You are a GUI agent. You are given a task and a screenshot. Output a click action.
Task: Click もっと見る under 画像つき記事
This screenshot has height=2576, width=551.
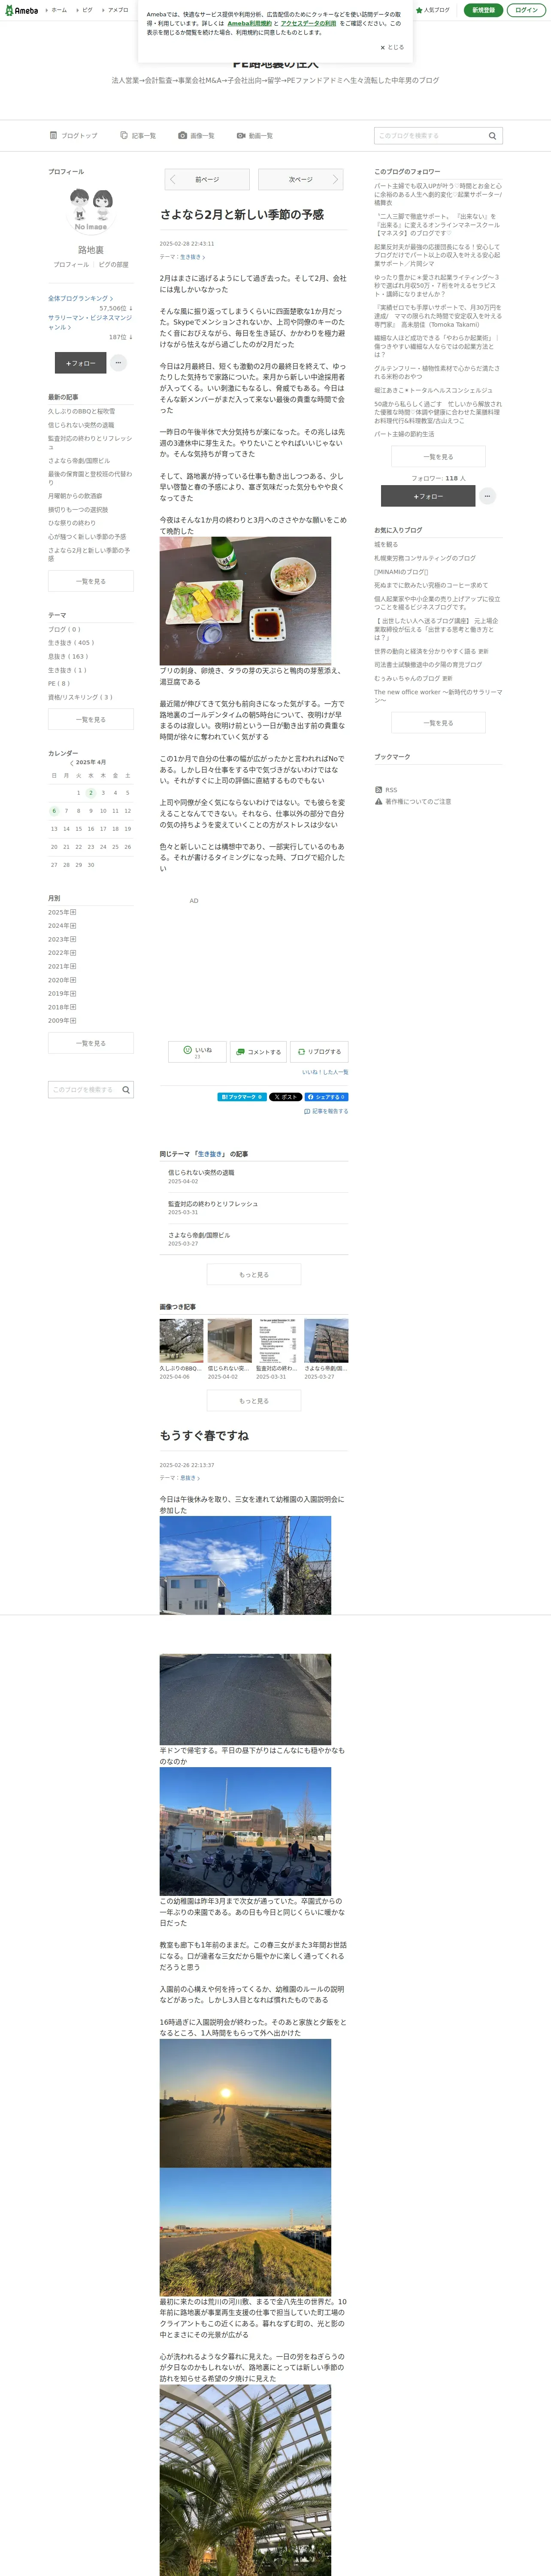pyautogui.click(x=254, y=1401)
